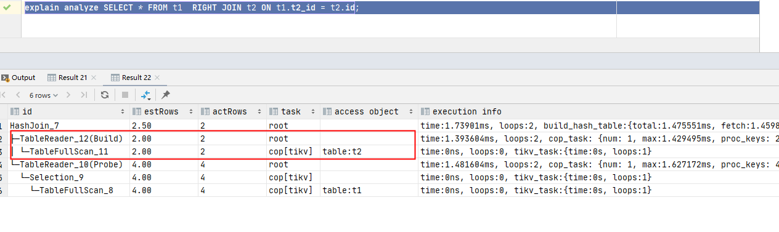
Task: Select the table:t2 access object cell
Action: (x=369, y=151)
